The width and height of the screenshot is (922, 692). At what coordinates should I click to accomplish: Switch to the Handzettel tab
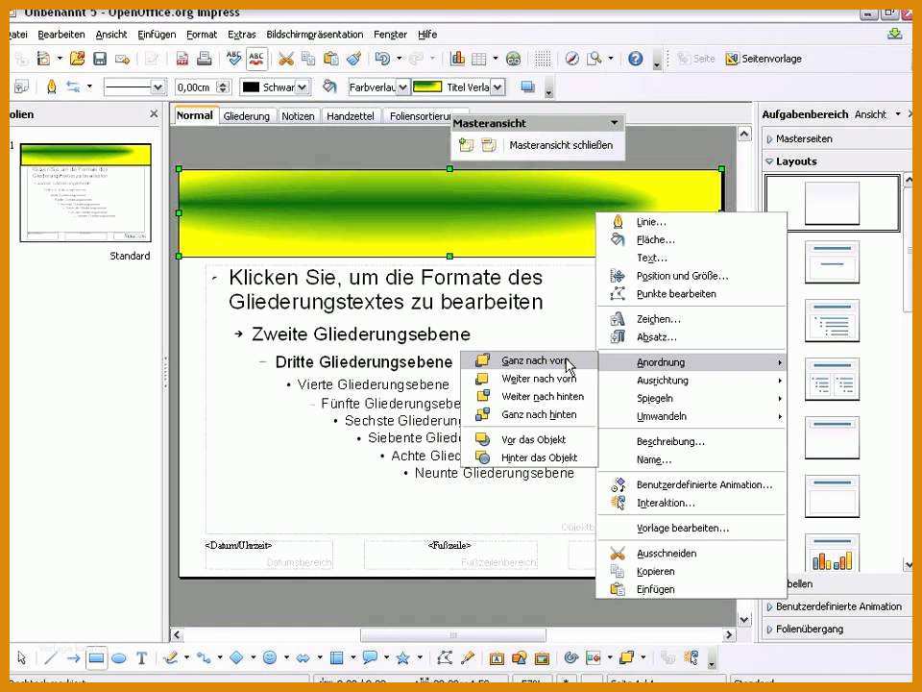coord(351,116)
